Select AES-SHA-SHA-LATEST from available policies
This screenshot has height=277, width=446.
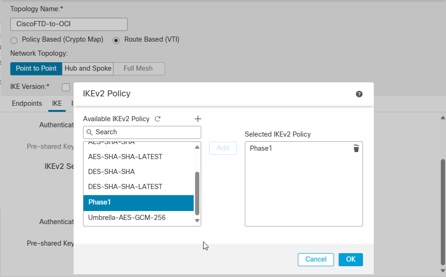125,157
